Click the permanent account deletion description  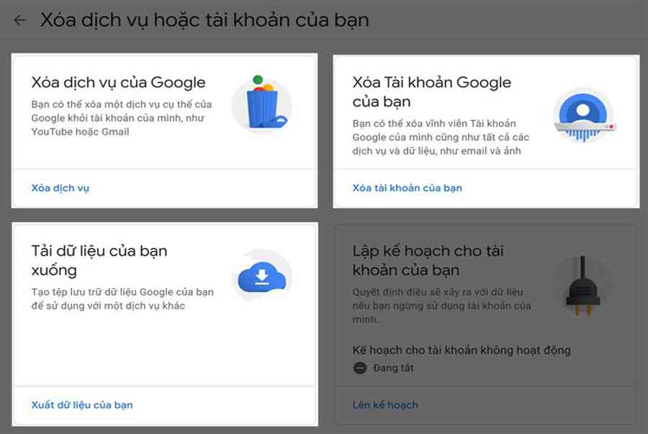click(x=441, y=137)
